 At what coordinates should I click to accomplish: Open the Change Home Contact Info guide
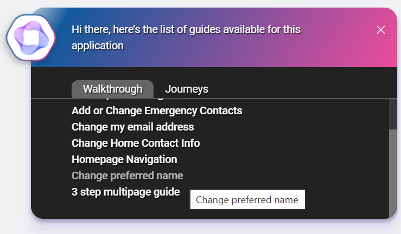(x=136, y=144)
